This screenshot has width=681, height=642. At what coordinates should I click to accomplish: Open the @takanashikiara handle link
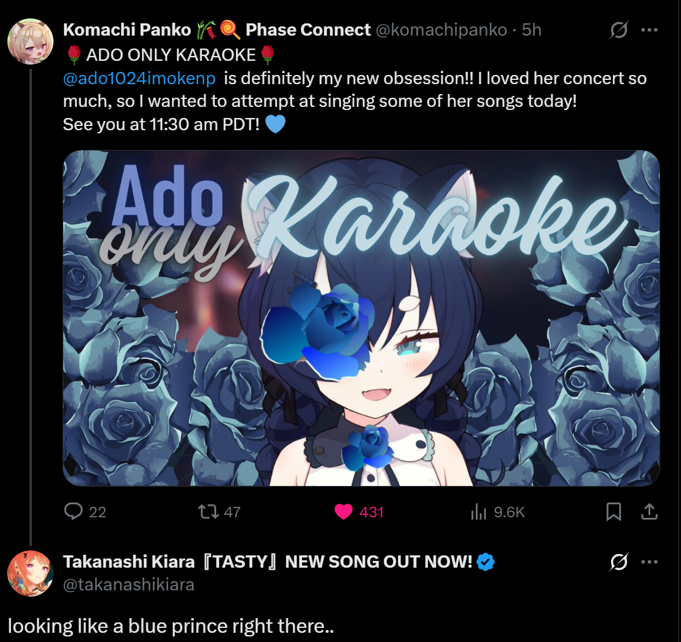tap(128, 585)
